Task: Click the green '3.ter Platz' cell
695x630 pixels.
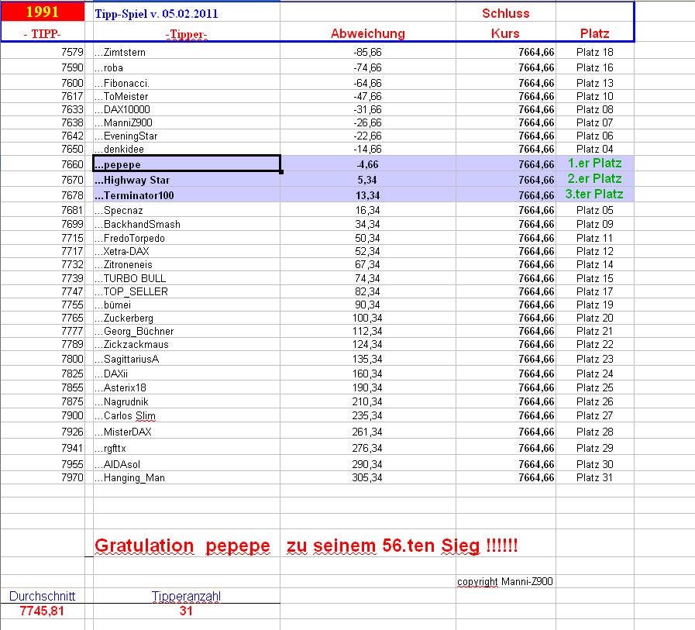Action: click(x=594, y=195)
